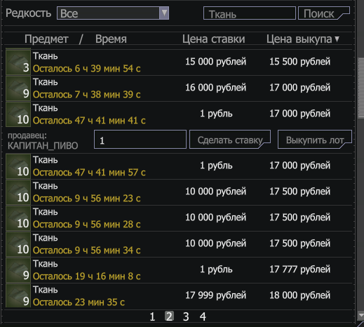Select Ткань icon with 7 ч 38 мин left
Image resolution: width=364 pixels, height=327 pixels.
coord(18,88)
